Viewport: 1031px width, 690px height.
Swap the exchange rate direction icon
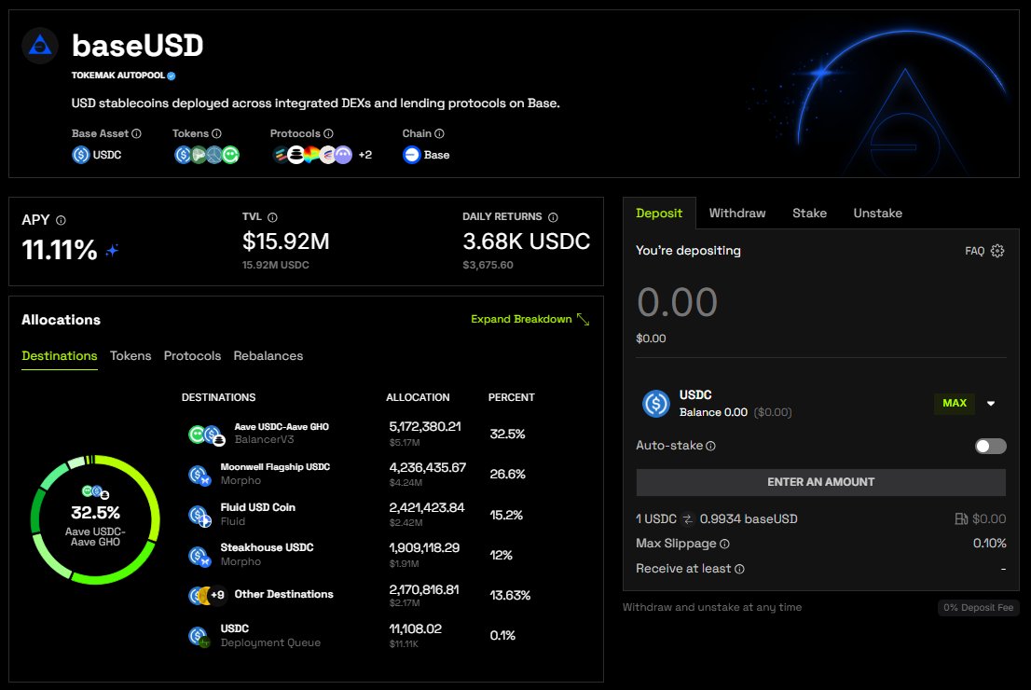click(688, 519)
